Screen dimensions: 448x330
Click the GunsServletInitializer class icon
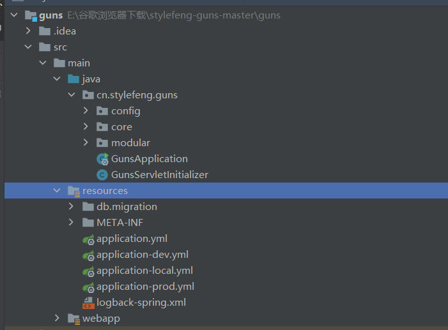[x=102, y=175]
